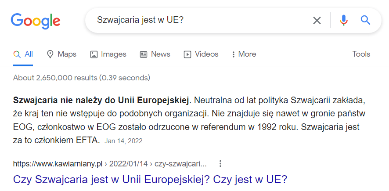Switch to the Videos tab label
Viewport: 389px width, 191px height.
(206, 54)
